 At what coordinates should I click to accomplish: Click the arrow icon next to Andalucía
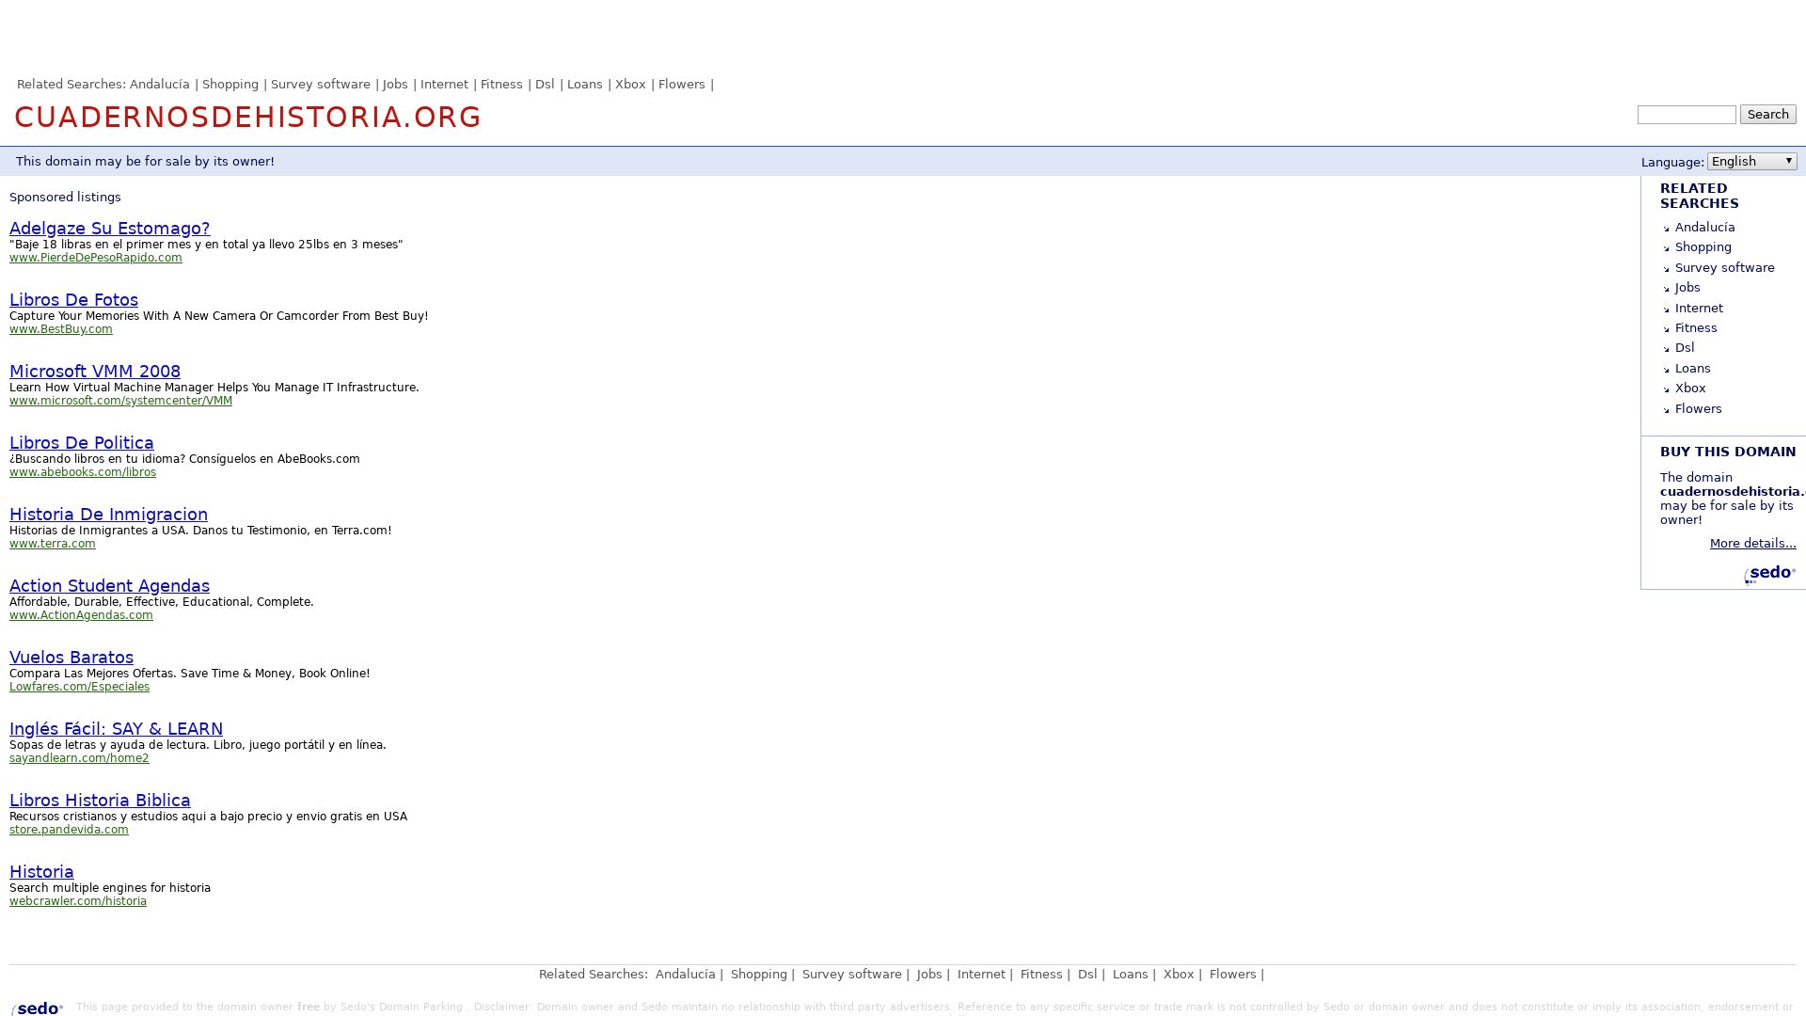[x=1666, y=229]
